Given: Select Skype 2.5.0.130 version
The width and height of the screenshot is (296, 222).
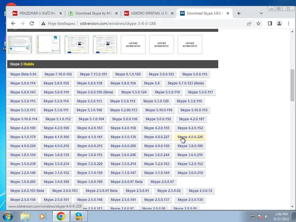Looking at the screenshot, I should pos(190,200).
